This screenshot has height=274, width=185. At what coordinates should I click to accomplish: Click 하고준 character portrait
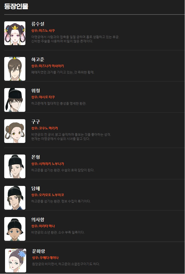tap(15, 69)
